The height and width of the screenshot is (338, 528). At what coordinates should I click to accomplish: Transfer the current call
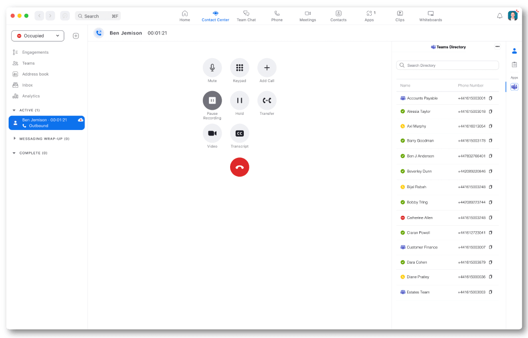[267, 100]
